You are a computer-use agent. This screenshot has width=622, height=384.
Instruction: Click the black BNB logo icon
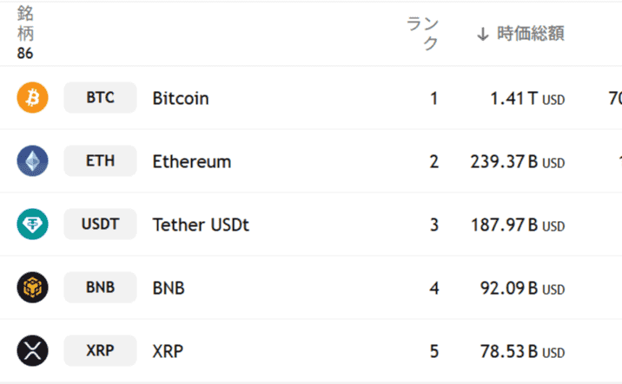click(x=32, y=288)
